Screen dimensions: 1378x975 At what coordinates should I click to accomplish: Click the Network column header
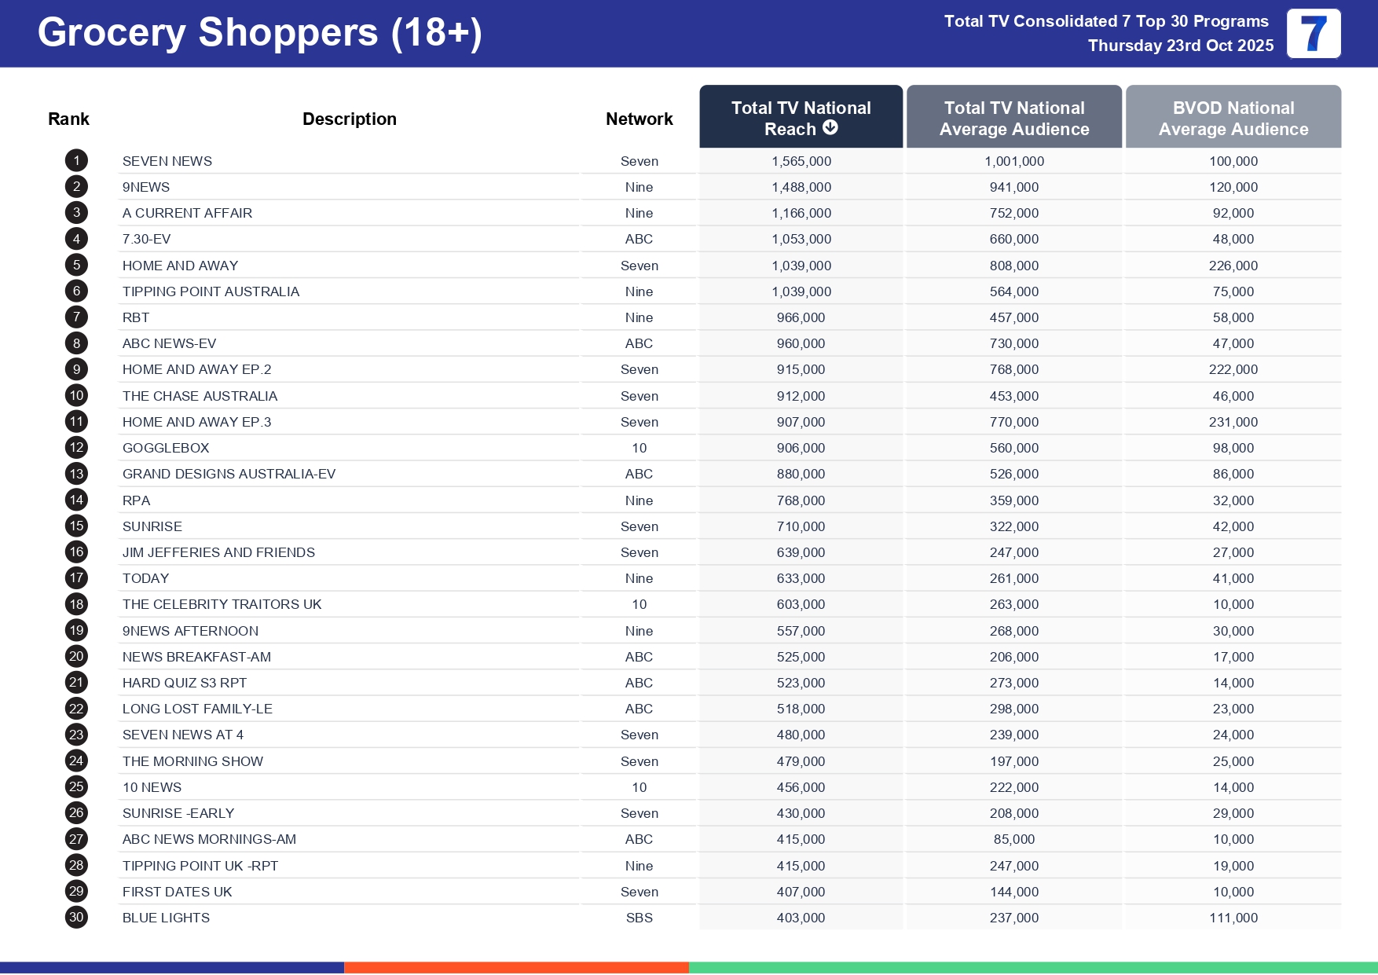639,119
